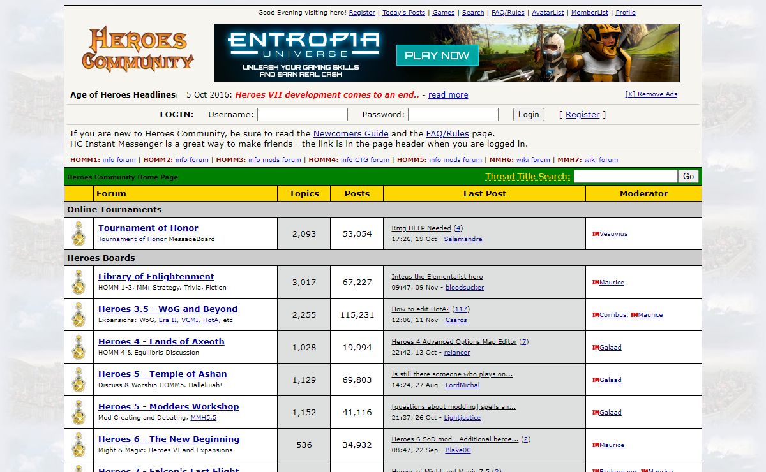The height and width of the screenshot is (472, 766).
Task: Click the headline 'read more' link
Action: click(x=448, y=95)
